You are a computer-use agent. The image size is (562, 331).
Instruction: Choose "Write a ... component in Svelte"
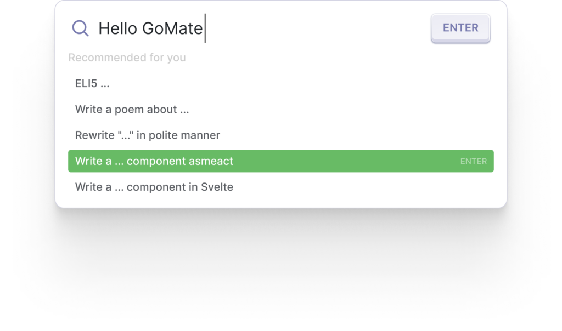click(x=280, y=187)
